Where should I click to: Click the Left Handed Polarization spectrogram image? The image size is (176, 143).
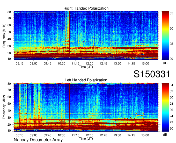pos(86,107)
